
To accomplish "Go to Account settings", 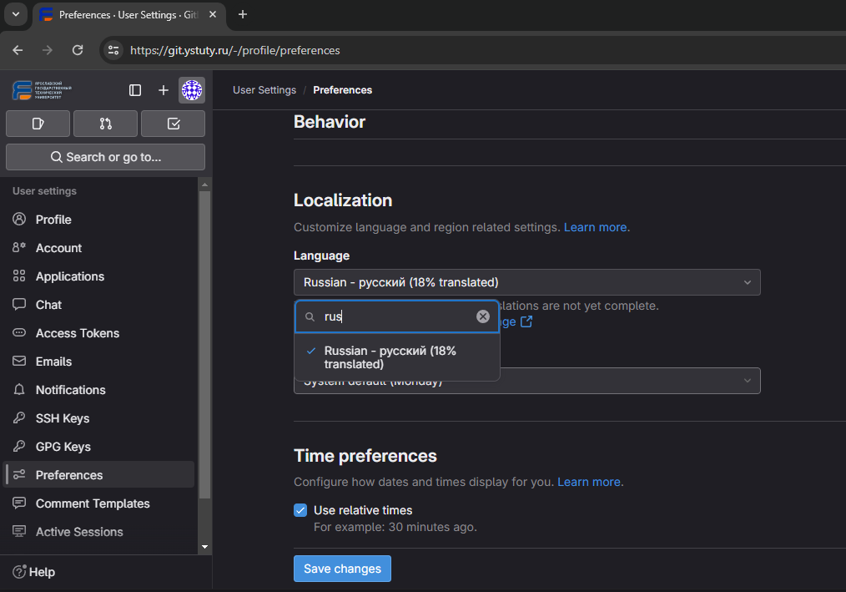I will (98, 248).
